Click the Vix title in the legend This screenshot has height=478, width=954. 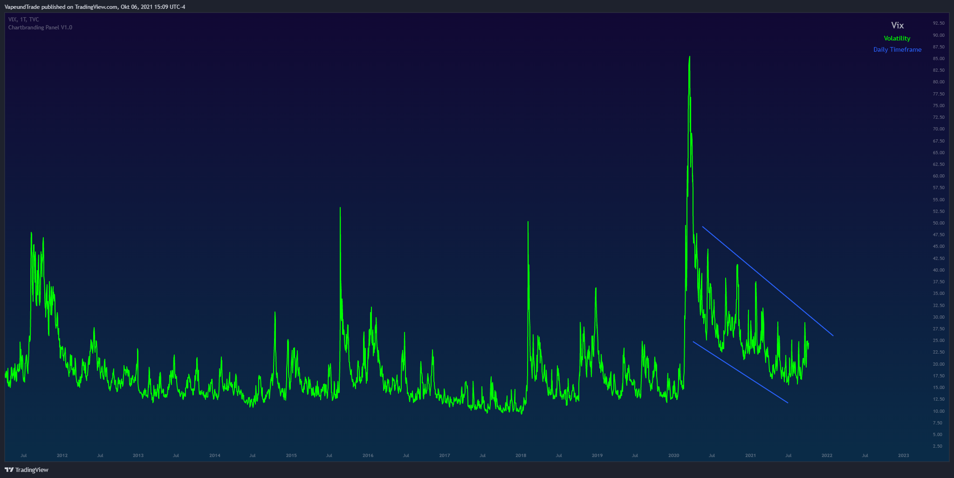(897, 26)
